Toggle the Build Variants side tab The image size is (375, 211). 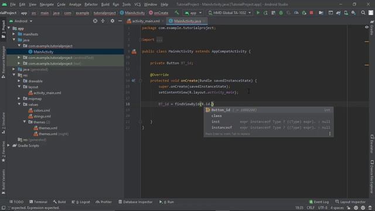pyautogui.click(x=4, y=182)
